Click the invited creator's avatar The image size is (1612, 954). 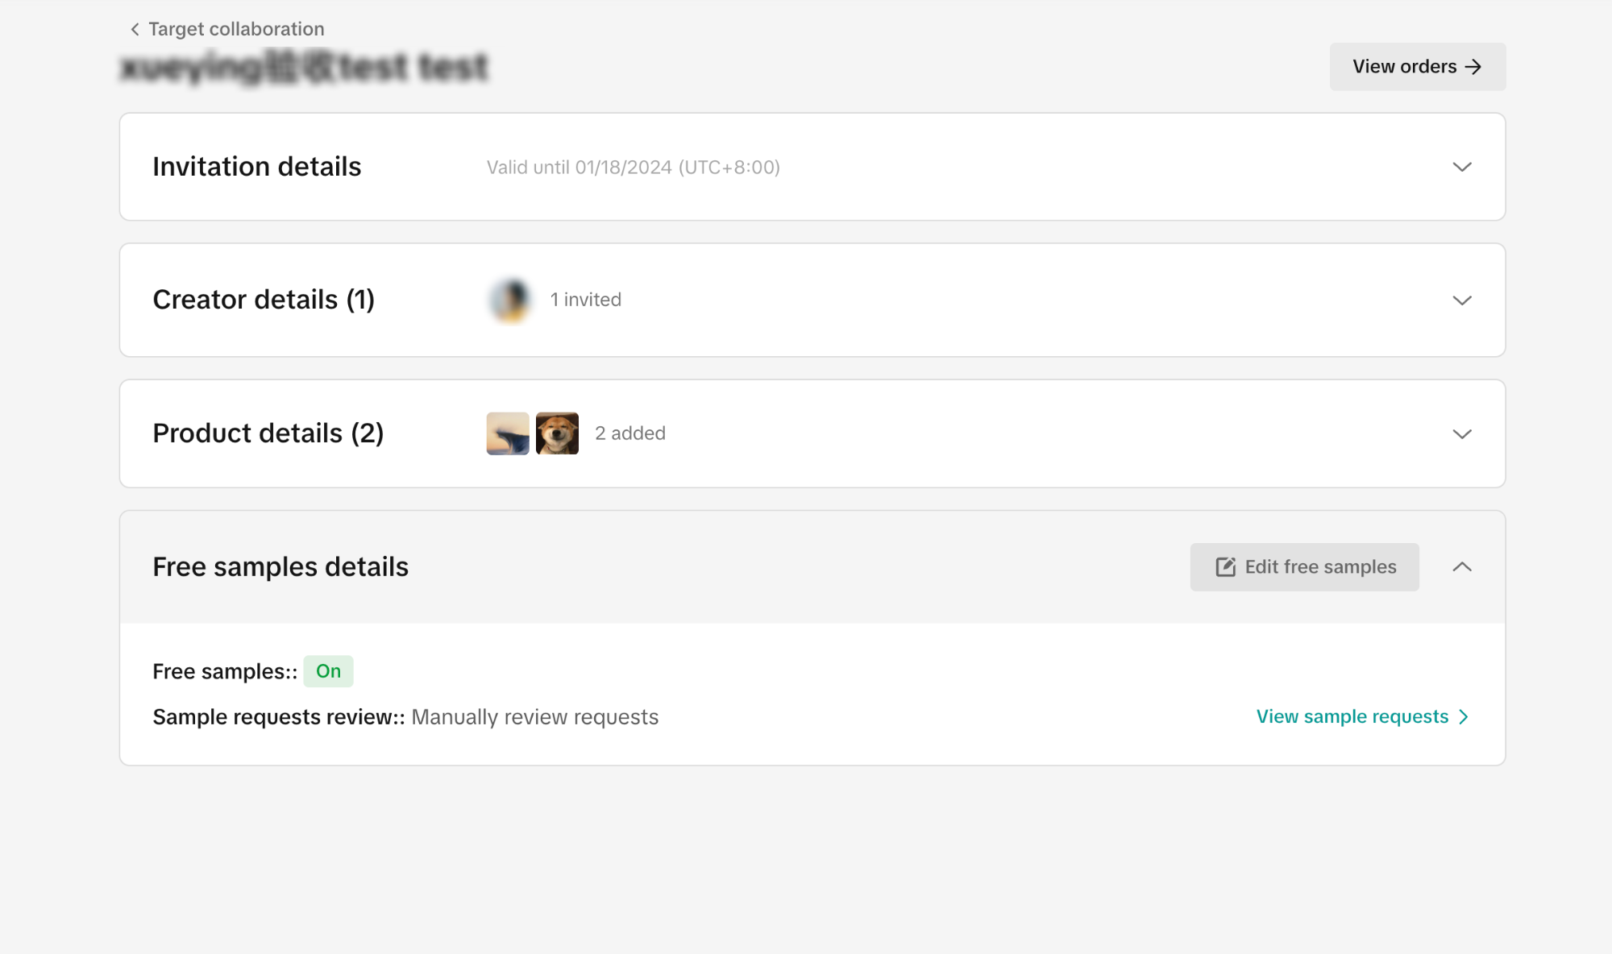(x=510, y=301)
